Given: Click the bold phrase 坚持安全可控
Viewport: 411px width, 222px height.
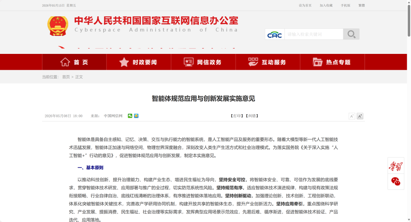Looking at the screenshot, I should coord(232,179).
